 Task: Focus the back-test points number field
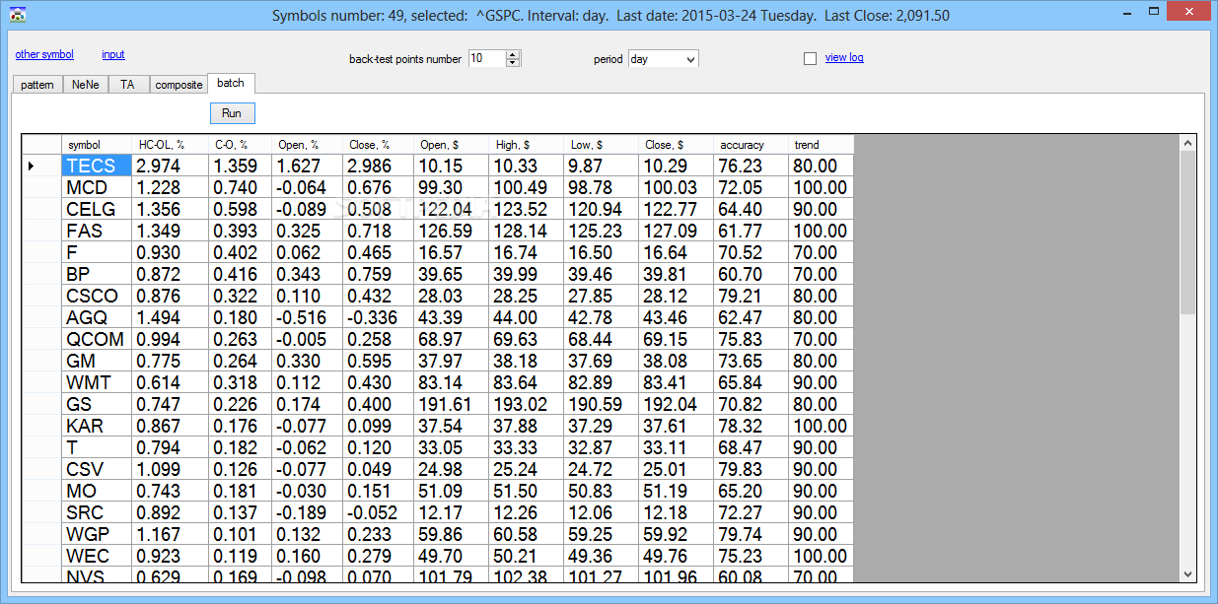pyautogui.click(x=486, y=58)
